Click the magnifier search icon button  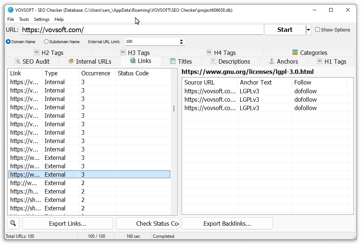pyautogui.click(x=13, y=223)
